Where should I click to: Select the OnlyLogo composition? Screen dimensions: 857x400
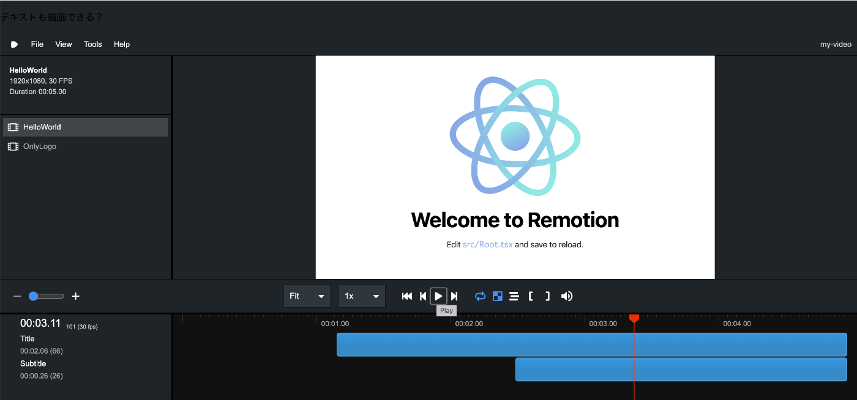point(39,146)
